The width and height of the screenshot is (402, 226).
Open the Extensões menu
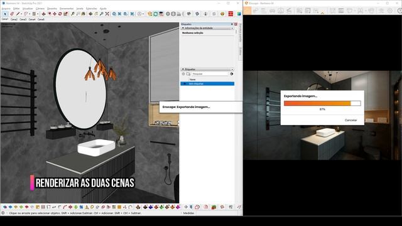[91, 8]
